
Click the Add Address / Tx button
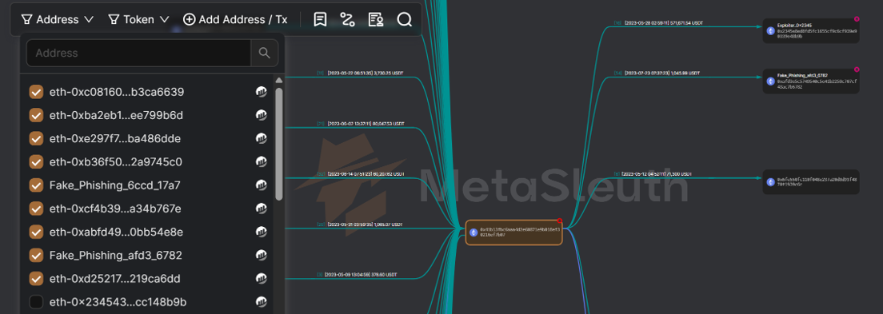coord(235,20)
